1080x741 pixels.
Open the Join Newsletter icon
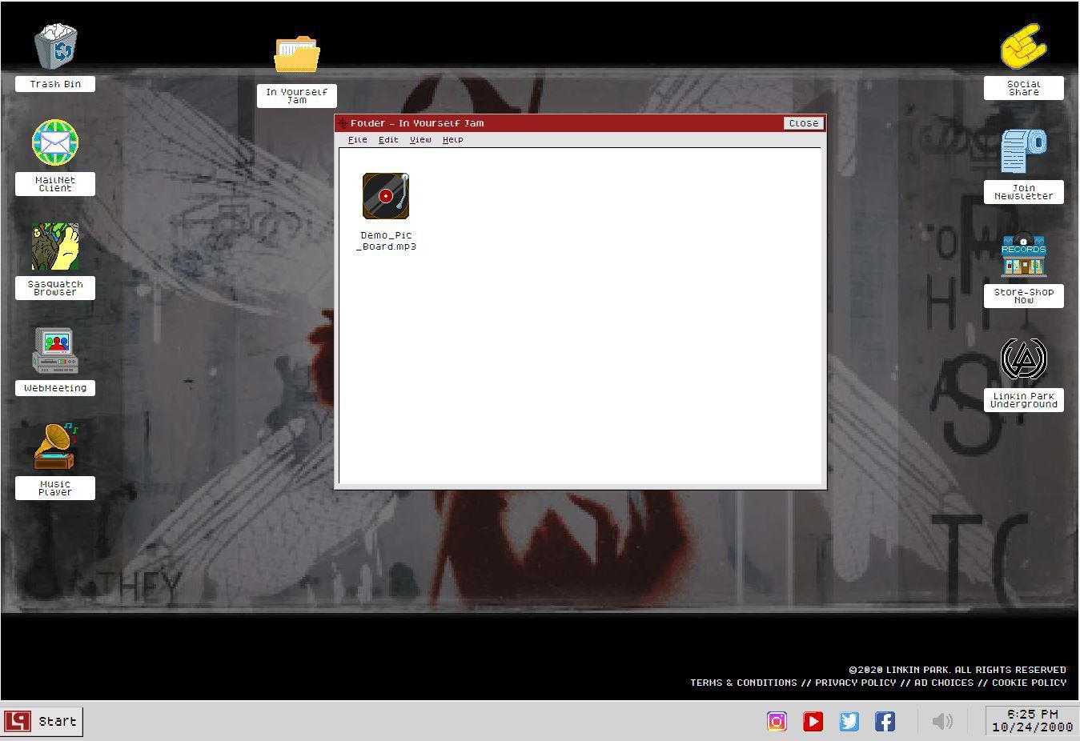[x=1023, y=151]
